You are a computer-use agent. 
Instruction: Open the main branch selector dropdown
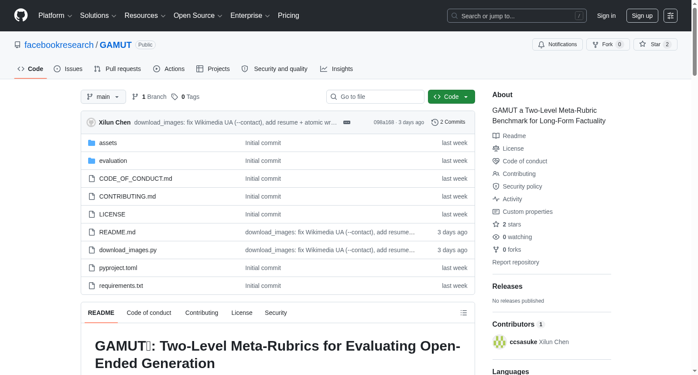[103, 97]
